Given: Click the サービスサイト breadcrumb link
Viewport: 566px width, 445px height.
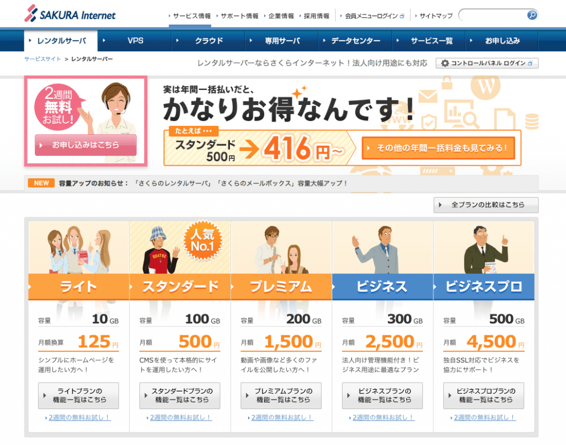Looking at the screenshot, I should [42, 59].
